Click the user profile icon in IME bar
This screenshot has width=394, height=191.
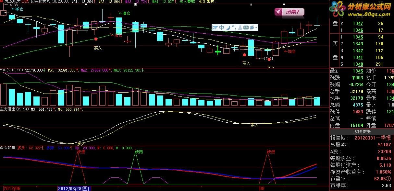click(240, 28)
